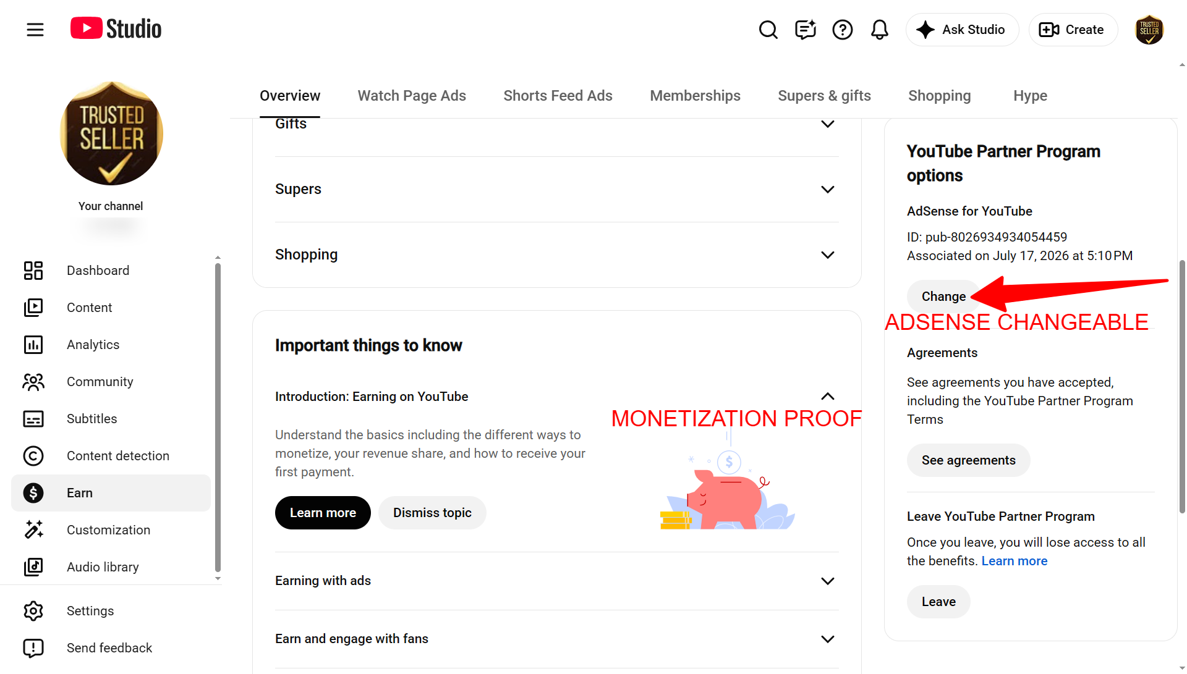Open the hamburger navigation menu
Image resolution: width=1187 pixels, height=674 pixels.
[x=35, y=29]
